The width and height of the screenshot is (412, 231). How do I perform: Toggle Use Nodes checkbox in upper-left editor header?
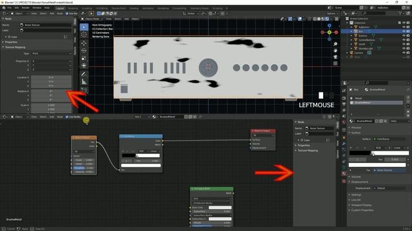pos(67,13)
